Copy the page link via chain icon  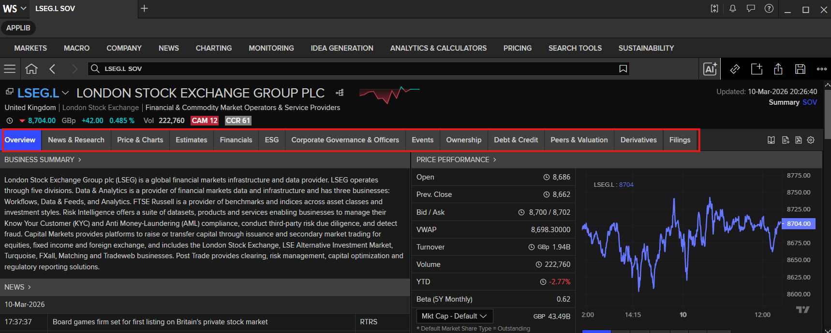coord(735,69)
